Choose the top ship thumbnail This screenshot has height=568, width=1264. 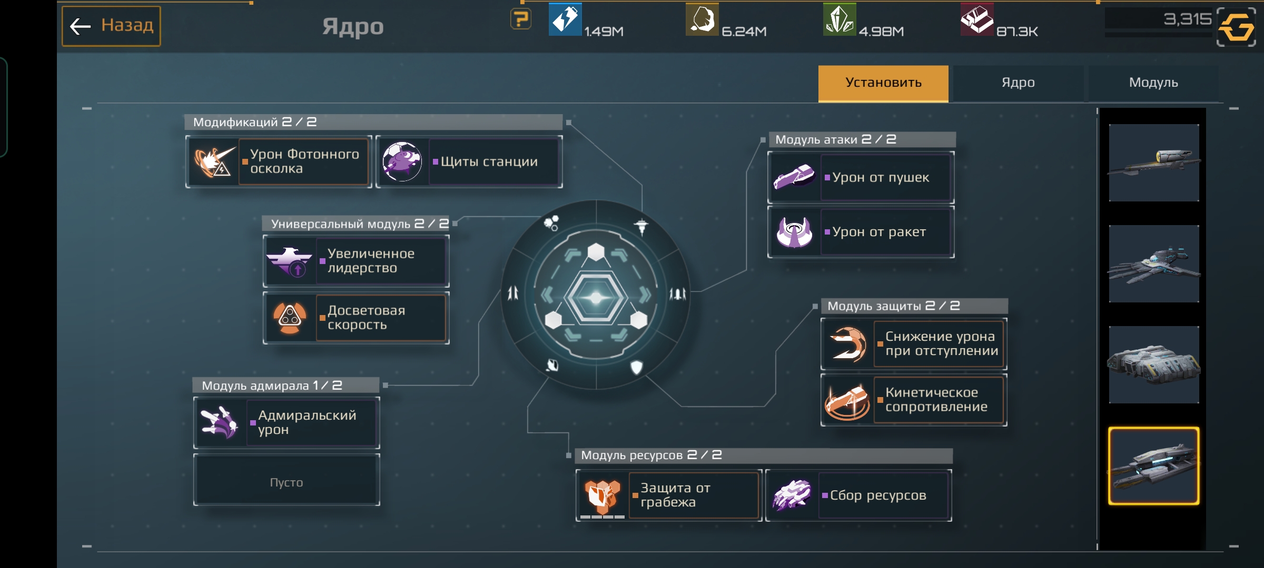pos(1154,163)
